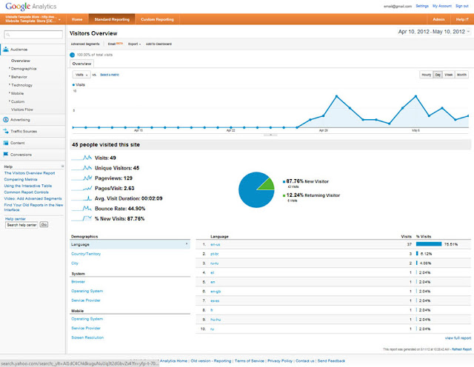Click the Audience people icon in sidebar
This screenshot has width=474, height=367.
pos(6,50)
